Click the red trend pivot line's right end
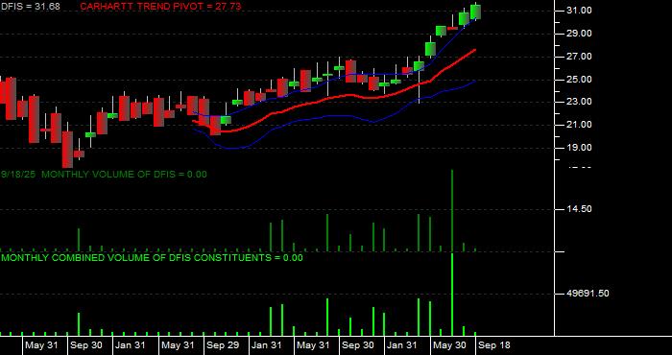The height and width of the screenshot is (355, 672). click(x=474, y=50)
